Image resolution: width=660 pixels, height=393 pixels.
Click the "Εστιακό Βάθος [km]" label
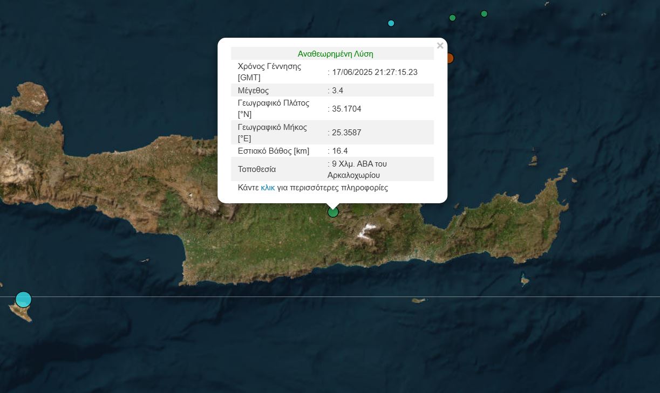coord(273,151)
